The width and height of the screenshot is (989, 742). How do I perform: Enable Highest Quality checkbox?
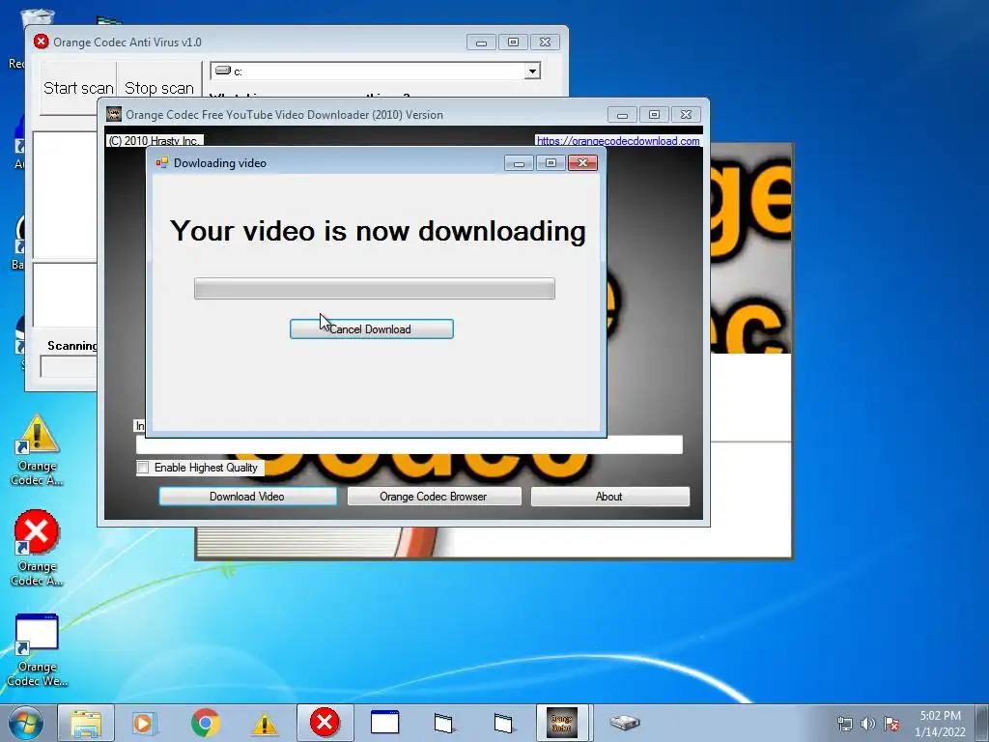coord(143,468)
